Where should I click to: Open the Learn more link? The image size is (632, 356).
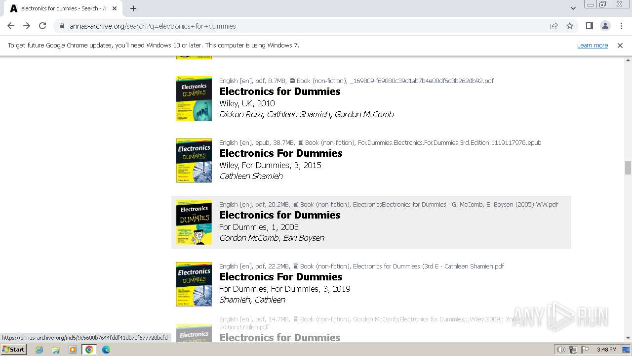coord(592,45)
